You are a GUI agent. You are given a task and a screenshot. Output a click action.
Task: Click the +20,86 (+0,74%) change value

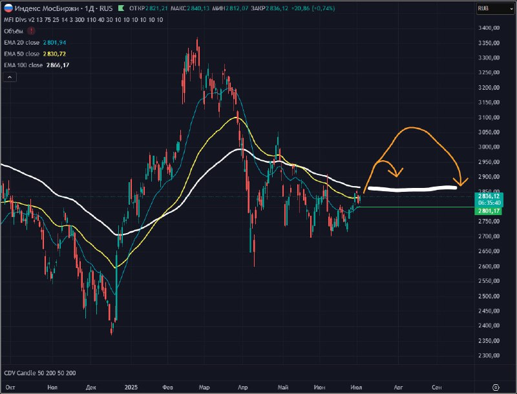tap(313, 8)
